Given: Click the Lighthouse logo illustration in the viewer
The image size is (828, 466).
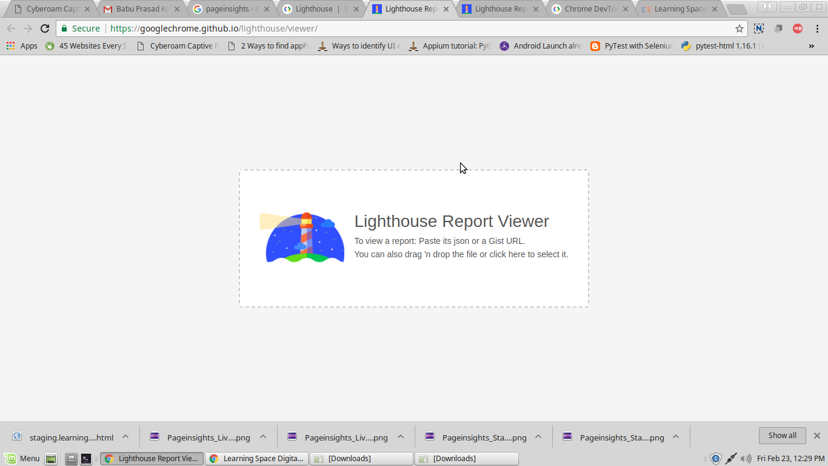Looking at the screenshot, I should [x=302, y=237].
